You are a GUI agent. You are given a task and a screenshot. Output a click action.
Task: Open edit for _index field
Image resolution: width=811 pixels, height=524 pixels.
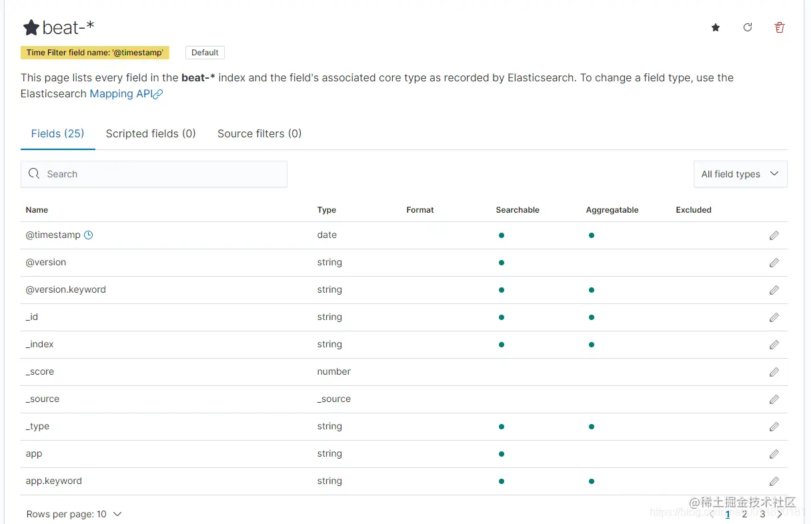coord(774,345)
